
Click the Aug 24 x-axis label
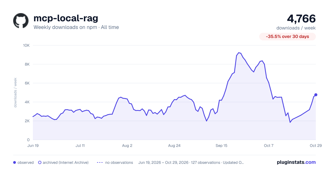click(174, 146)
